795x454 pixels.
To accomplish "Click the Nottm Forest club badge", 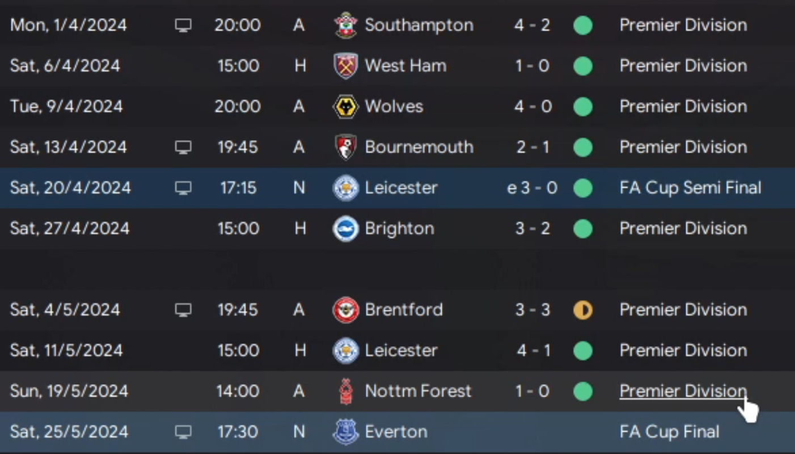I will click(345, 392).
